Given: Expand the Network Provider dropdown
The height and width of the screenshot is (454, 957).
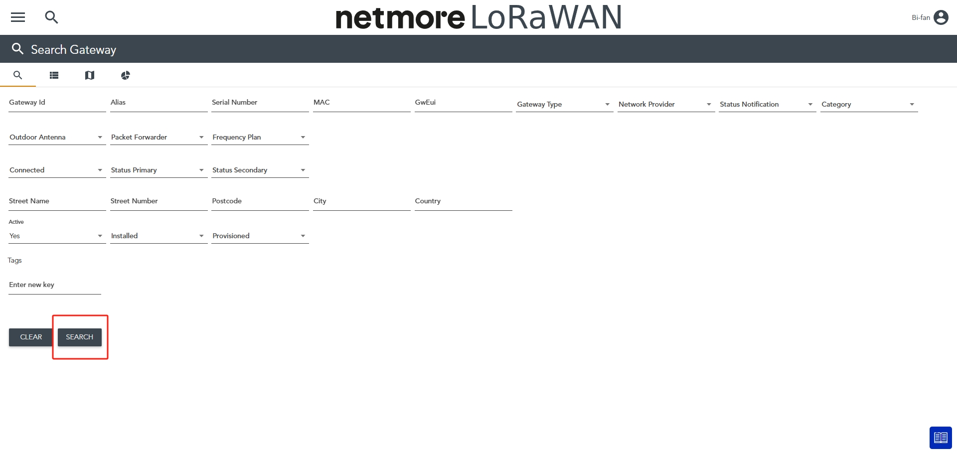Looking at the screenshot, I should pyautogui.click(x=666, y=104).
